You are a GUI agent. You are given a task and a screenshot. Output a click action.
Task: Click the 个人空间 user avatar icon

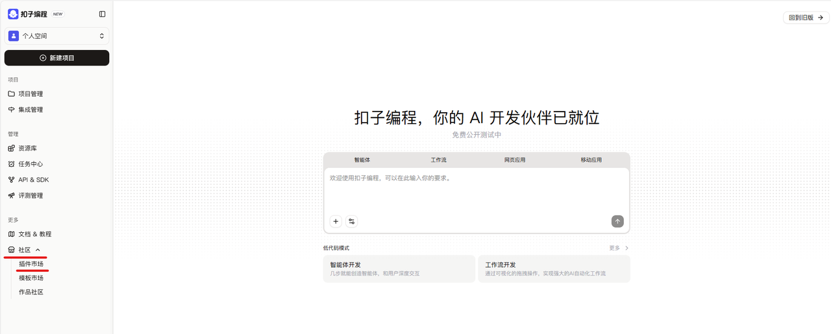[x=14, y=36]
